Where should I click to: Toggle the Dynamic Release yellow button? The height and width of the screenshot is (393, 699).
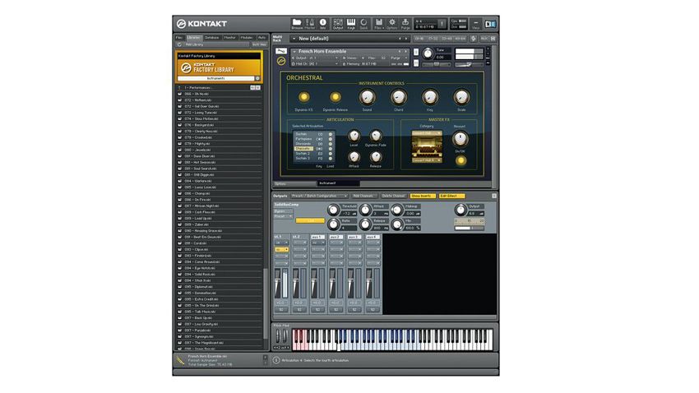(336, 97)
